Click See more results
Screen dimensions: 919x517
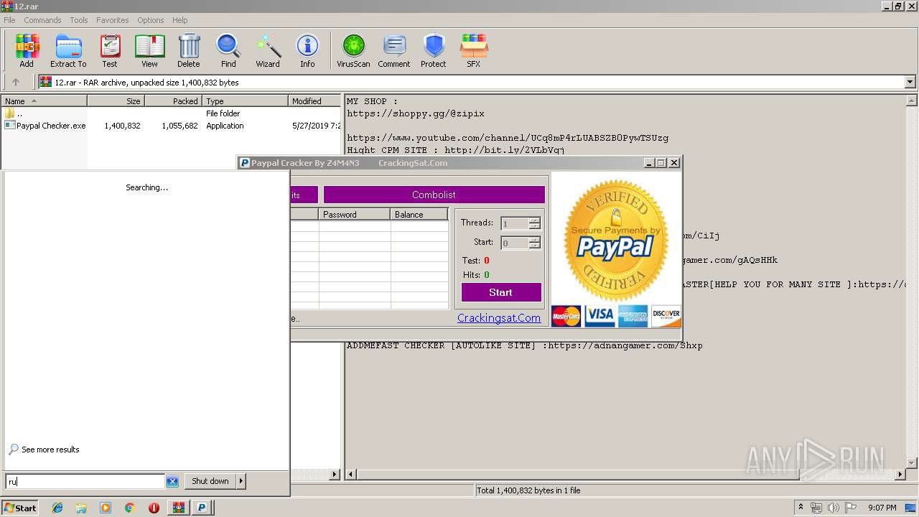tap(50, 450)
